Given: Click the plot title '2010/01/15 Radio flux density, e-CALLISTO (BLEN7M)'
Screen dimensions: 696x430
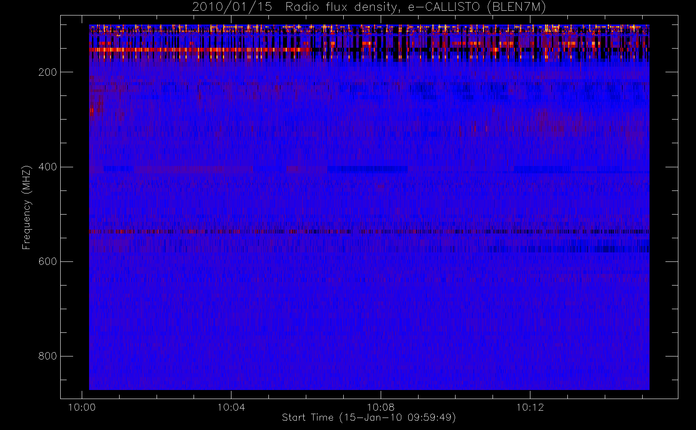Looking at the screenshot, I should tap(369, 7).
